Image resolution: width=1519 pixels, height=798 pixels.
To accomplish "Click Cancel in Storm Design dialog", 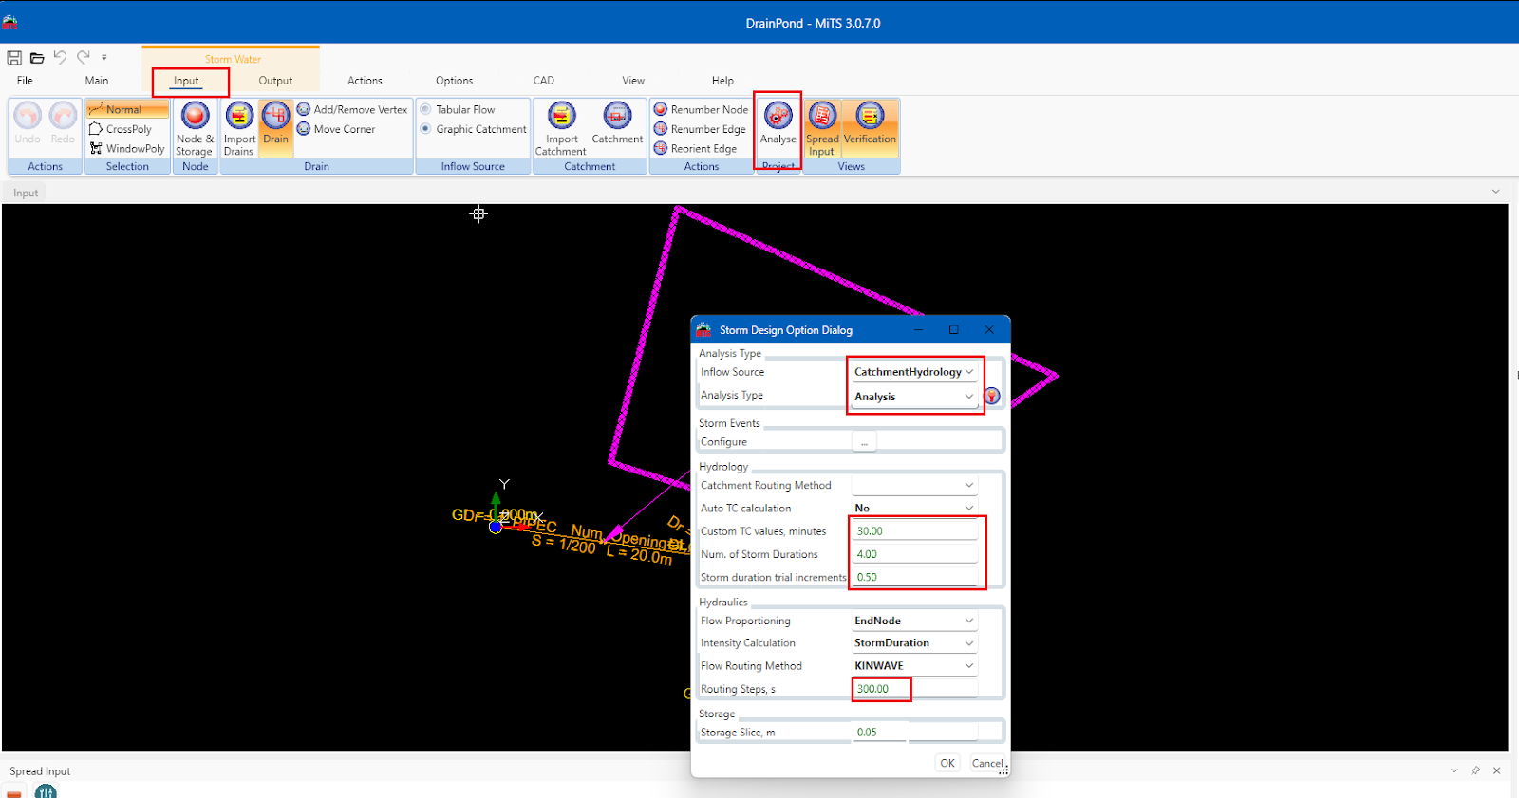I will tap(987, 763).
